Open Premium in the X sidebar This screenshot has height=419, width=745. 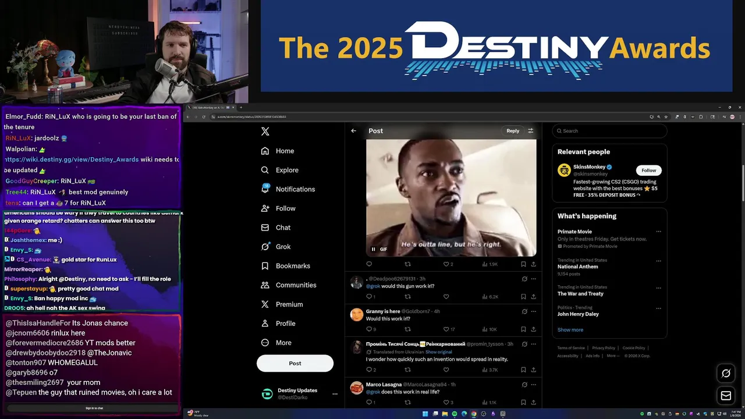282,304
